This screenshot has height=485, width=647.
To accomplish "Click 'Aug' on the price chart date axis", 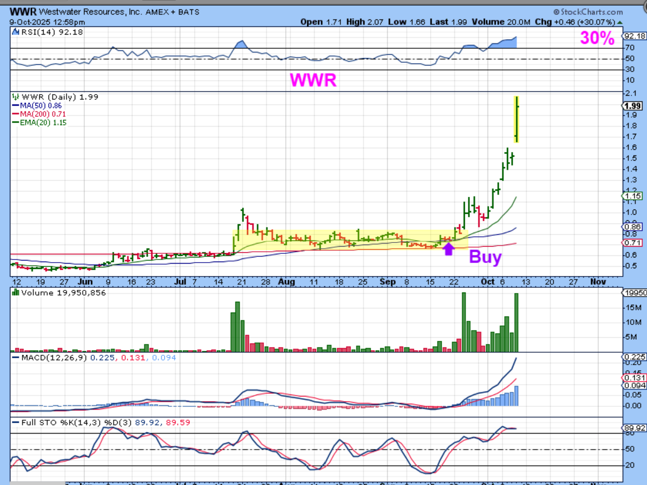I will (286, 282).
